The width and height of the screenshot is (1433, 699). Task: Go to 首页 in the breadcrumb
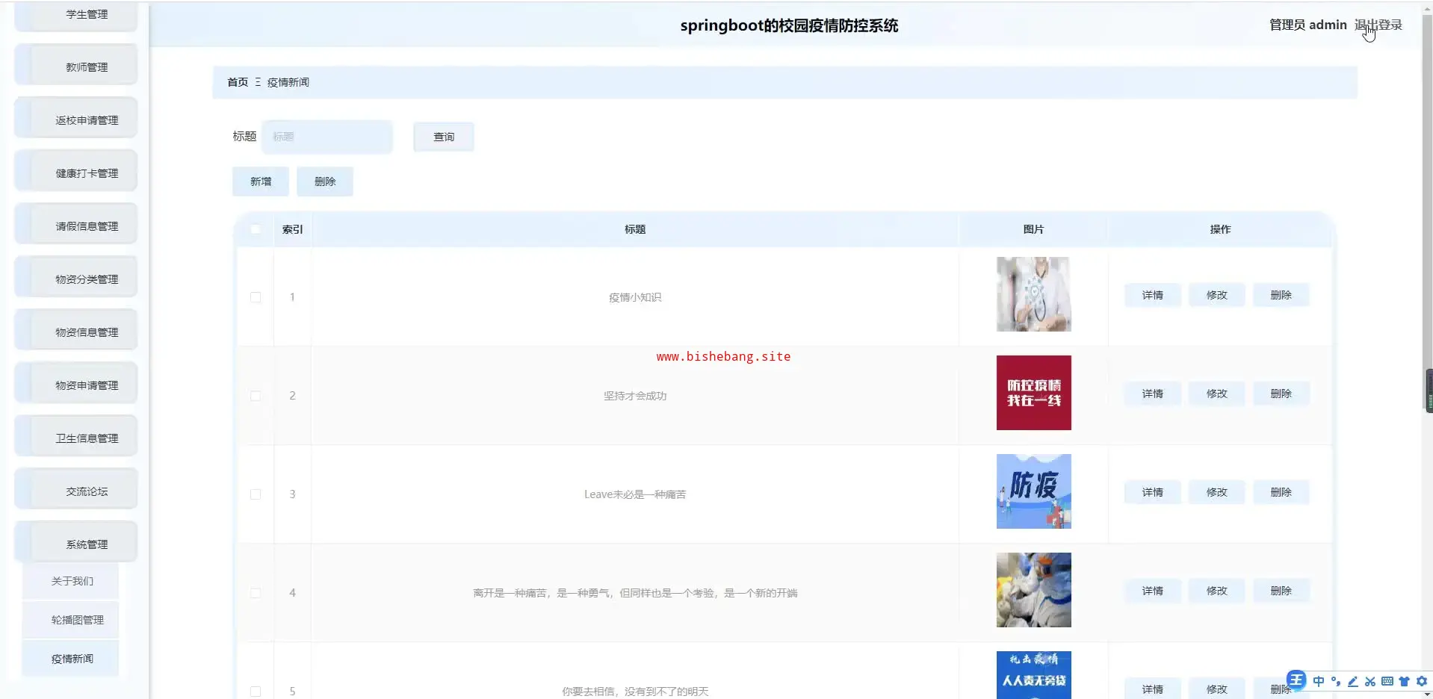(238, 82)
